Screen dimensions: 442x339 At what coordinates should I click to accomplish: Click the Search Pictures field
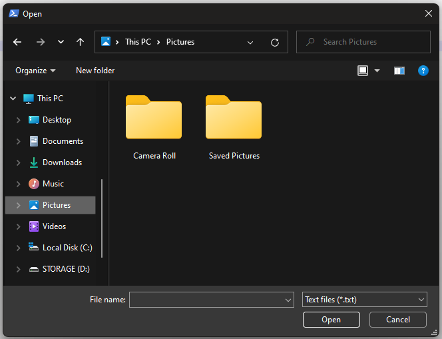(x=363, y=42)
